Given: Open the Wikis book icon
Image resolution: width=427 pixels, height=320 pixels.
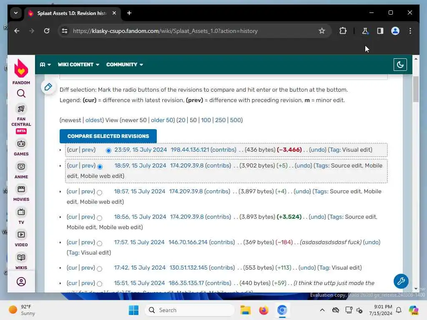Looking at the screenshot, I should click(21, 257).
